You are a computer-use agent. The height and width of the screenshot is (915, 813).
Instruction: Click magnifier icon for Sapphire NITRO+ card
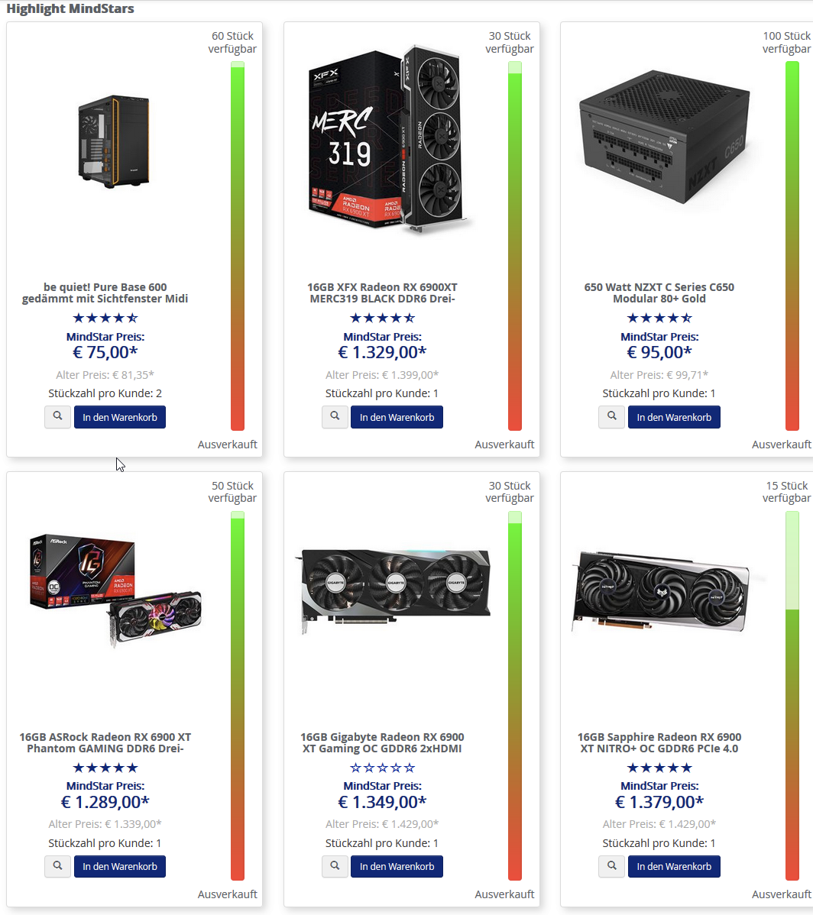611,867
